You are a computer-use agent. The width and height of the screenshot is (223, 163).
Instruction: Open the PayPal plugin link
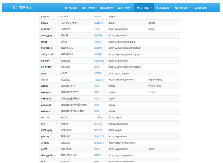98,16
